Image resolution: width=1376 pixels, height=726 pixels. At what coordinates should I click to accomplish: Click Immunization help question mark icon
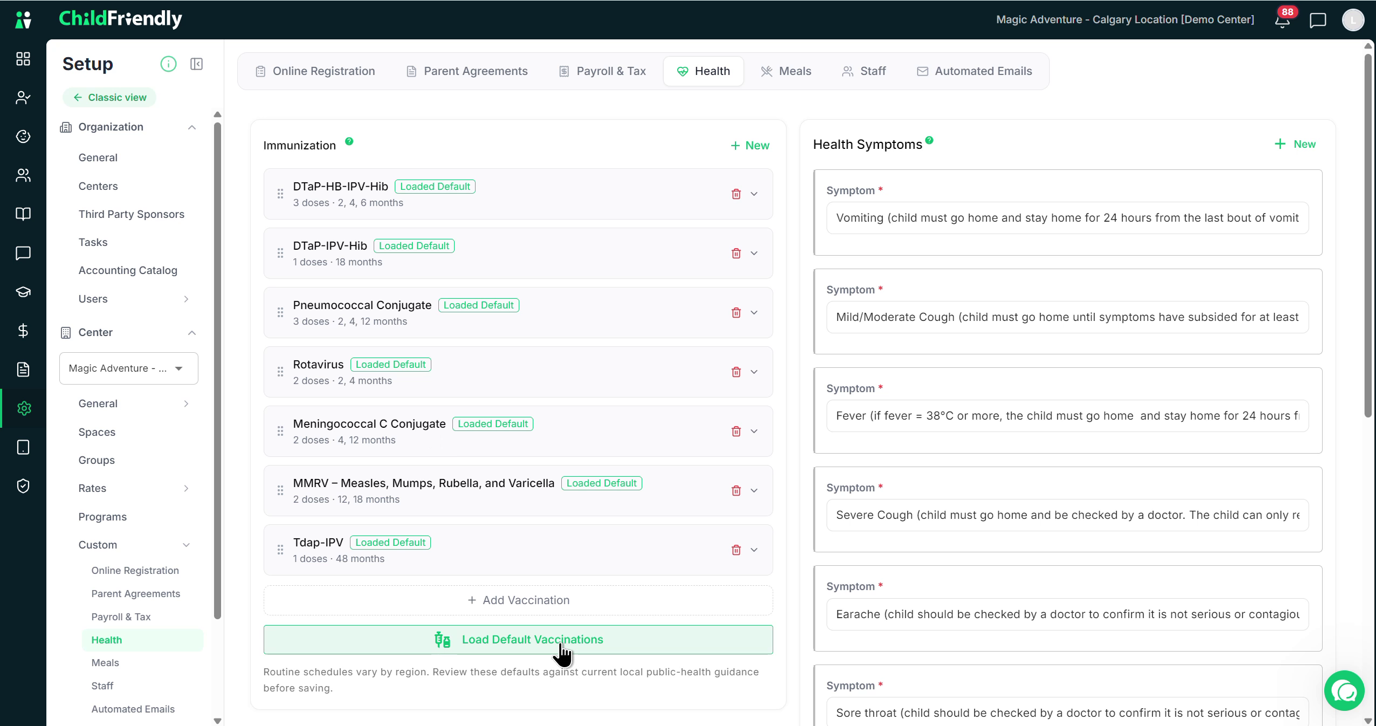[x=349, y=141]
